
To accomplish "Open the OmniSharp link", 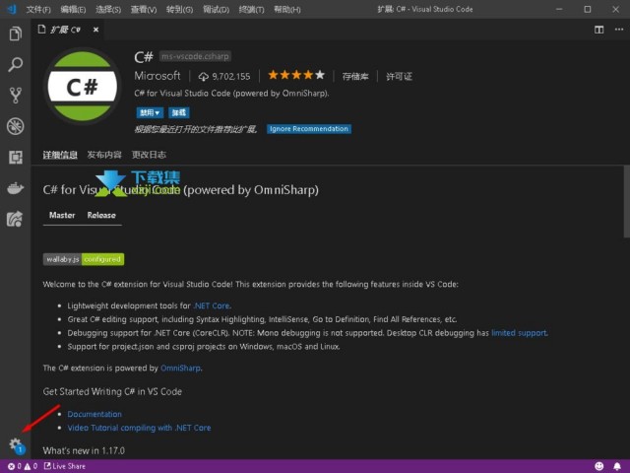I will [x=180, y=368].
